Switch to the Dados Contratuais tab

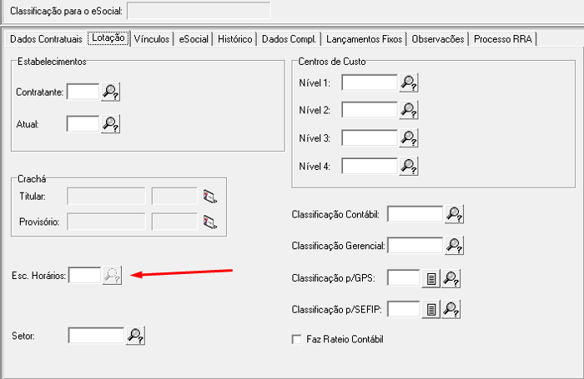(x=46, y=39)
